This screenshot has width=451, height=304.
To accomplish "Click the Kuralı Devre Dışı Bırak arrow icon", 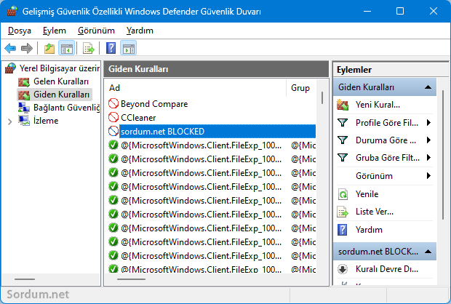I will 343,269.
